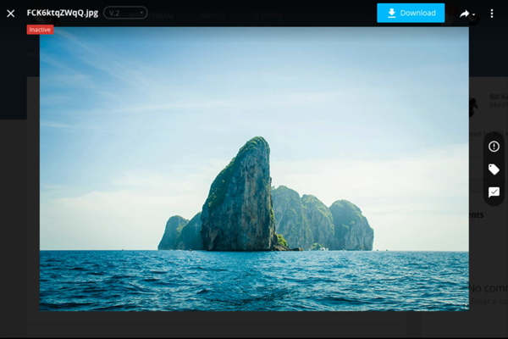Click the island photo preview
508x339 pixels.
pyautogui.click(x=254, y=169)
